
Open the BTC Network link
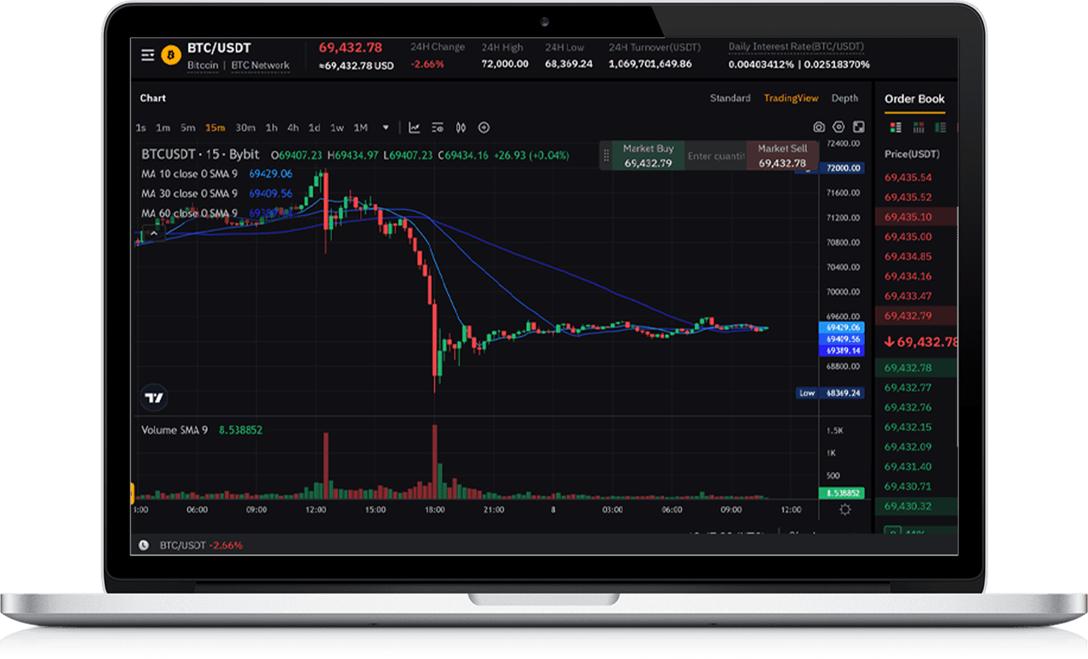[x=261, y=65]
